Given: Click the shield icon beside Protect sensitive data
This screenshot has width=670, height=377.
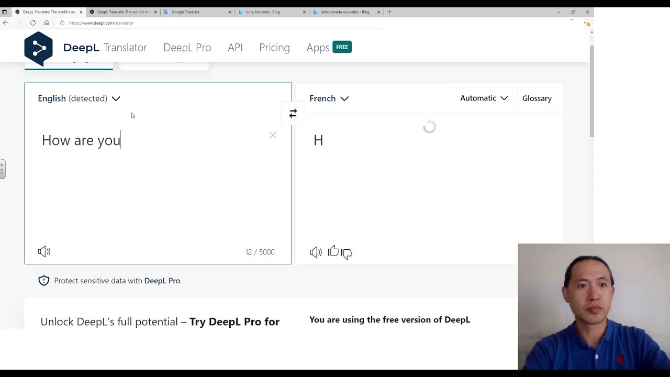Looking at the screenshot, I should (x=44, y=281).
